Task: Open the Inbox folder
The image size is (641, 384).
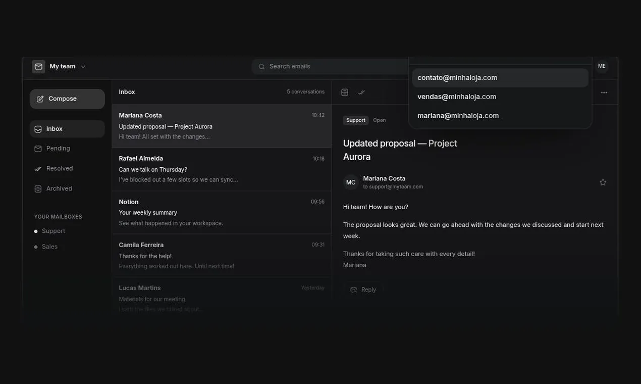Action: pos(67,129)
